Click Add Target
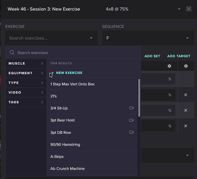197x179 pixels. point(179,56)
